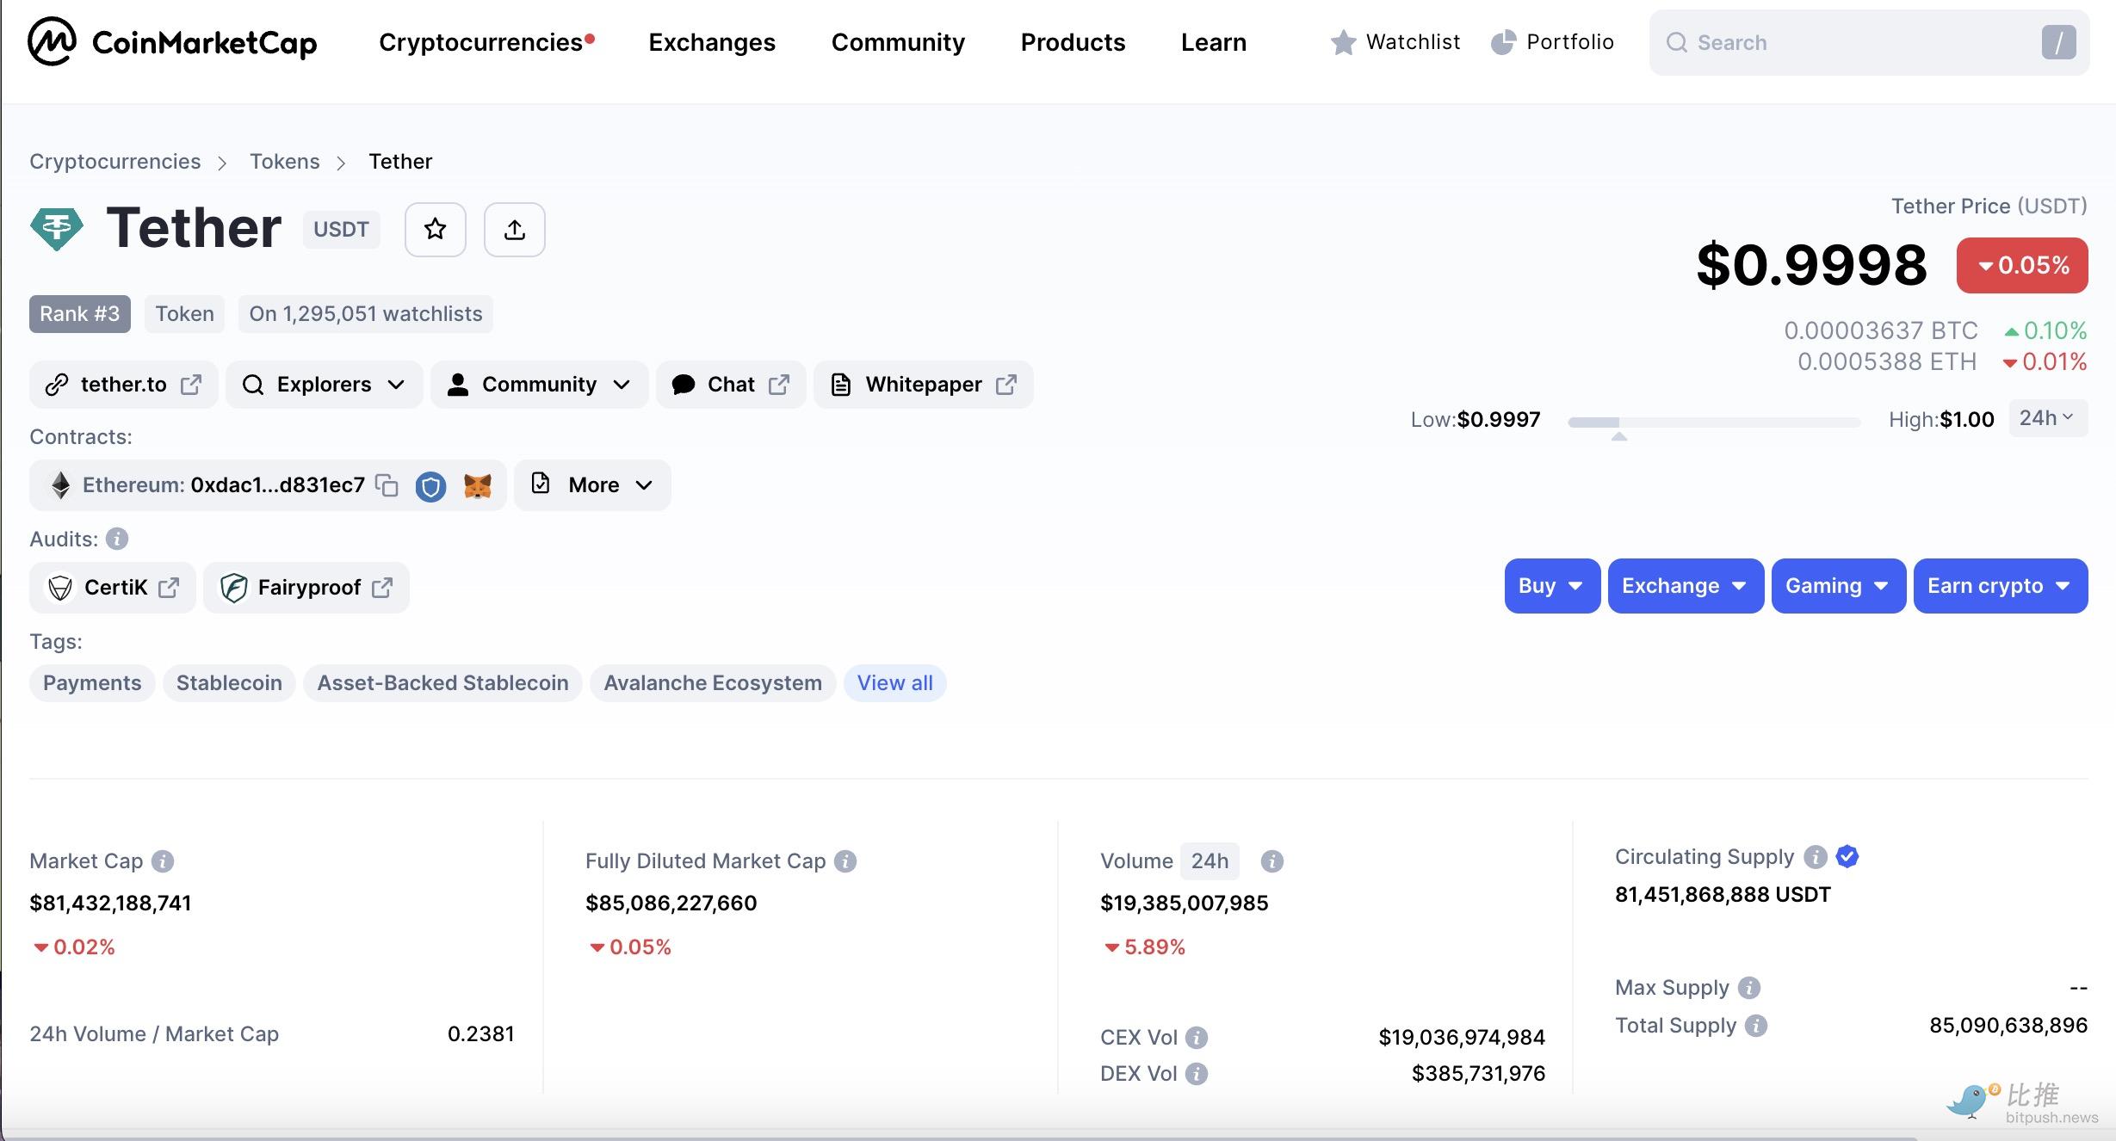Screen dimensions: 2116x1141
Task: Click the USDT ticker badge
Action: [x=341, y=230]
